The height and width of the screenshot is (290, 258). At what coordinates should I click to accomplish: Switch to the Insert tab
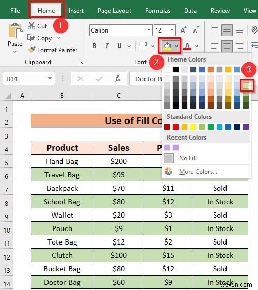tap(76, 11)
